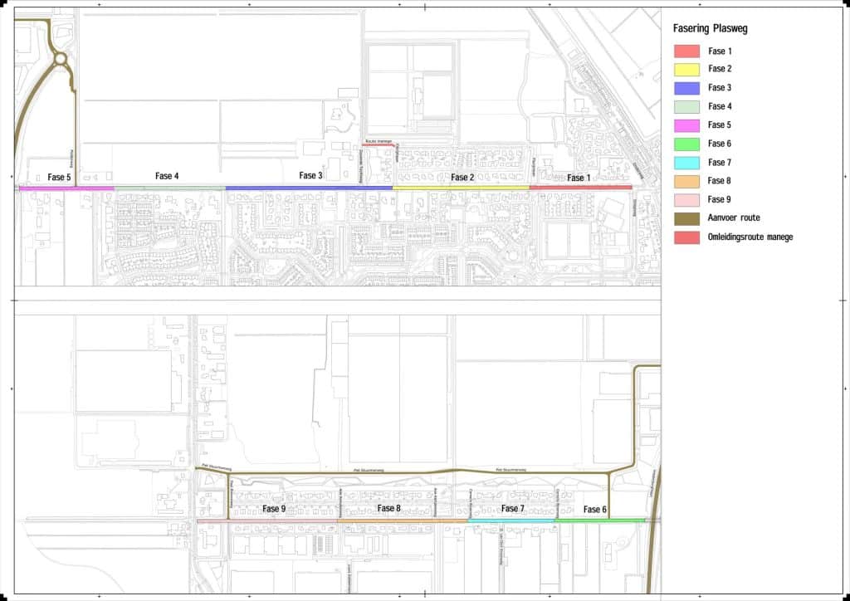The width and height of the screenshot is (850, 601).
Task: Select the orange Fase 8 road segment
Action: coord(403,520)
